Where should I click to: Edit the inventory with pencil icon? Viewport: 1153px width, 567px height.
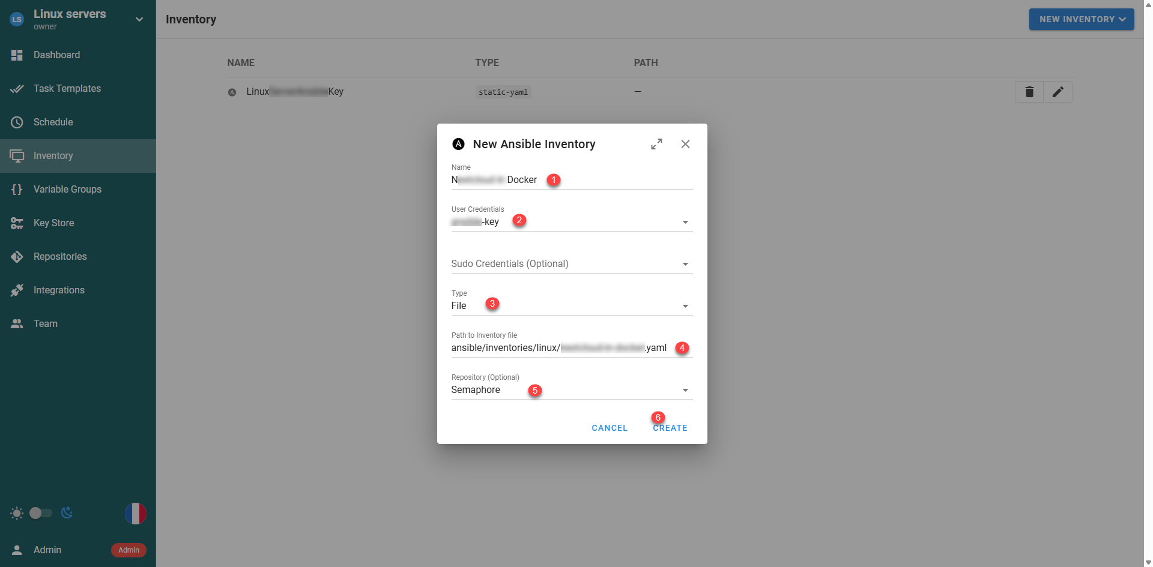pyautogui.click(x=1058, y=92)
